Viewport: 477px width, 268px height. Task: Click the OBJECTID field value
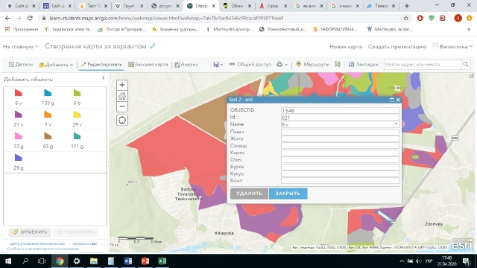pos(340,111)
